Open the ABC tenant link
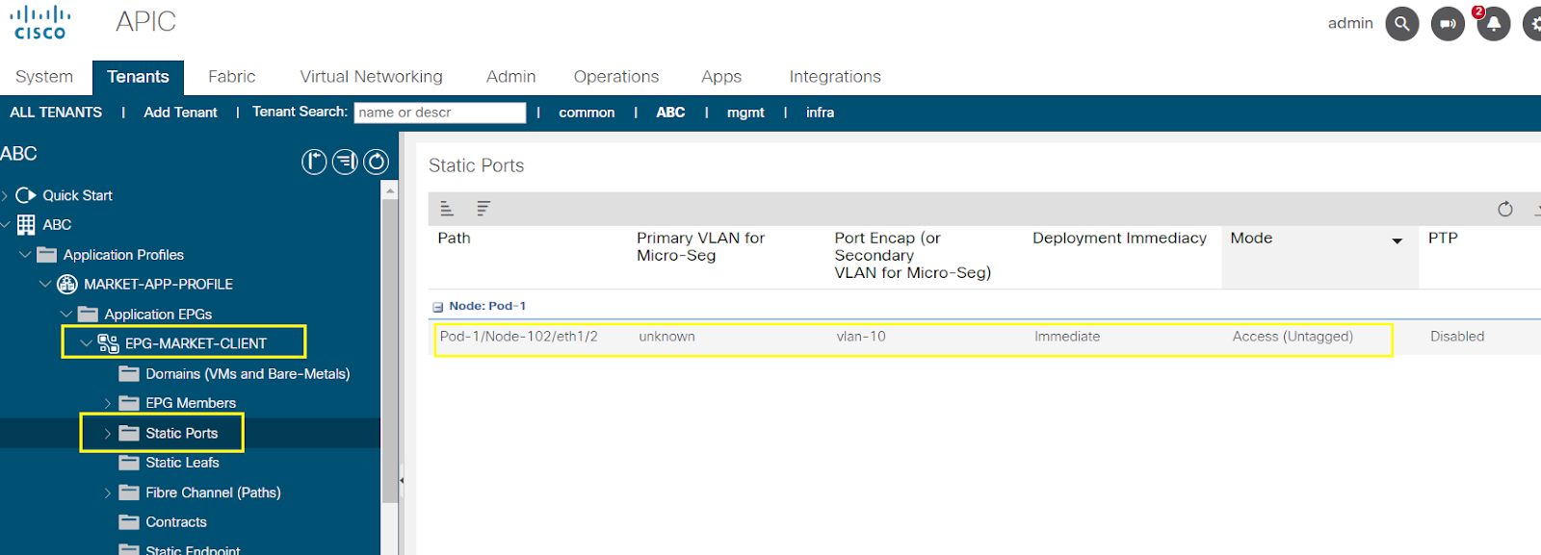This screenshot has width=1541, height=555. pos(670,113)
